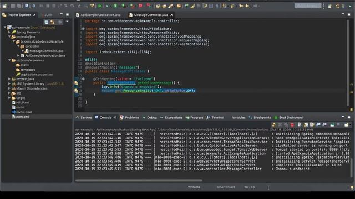Click Clear Console icon
The width and height of the screenshot is (355, 199).
[x=300, y=124]
